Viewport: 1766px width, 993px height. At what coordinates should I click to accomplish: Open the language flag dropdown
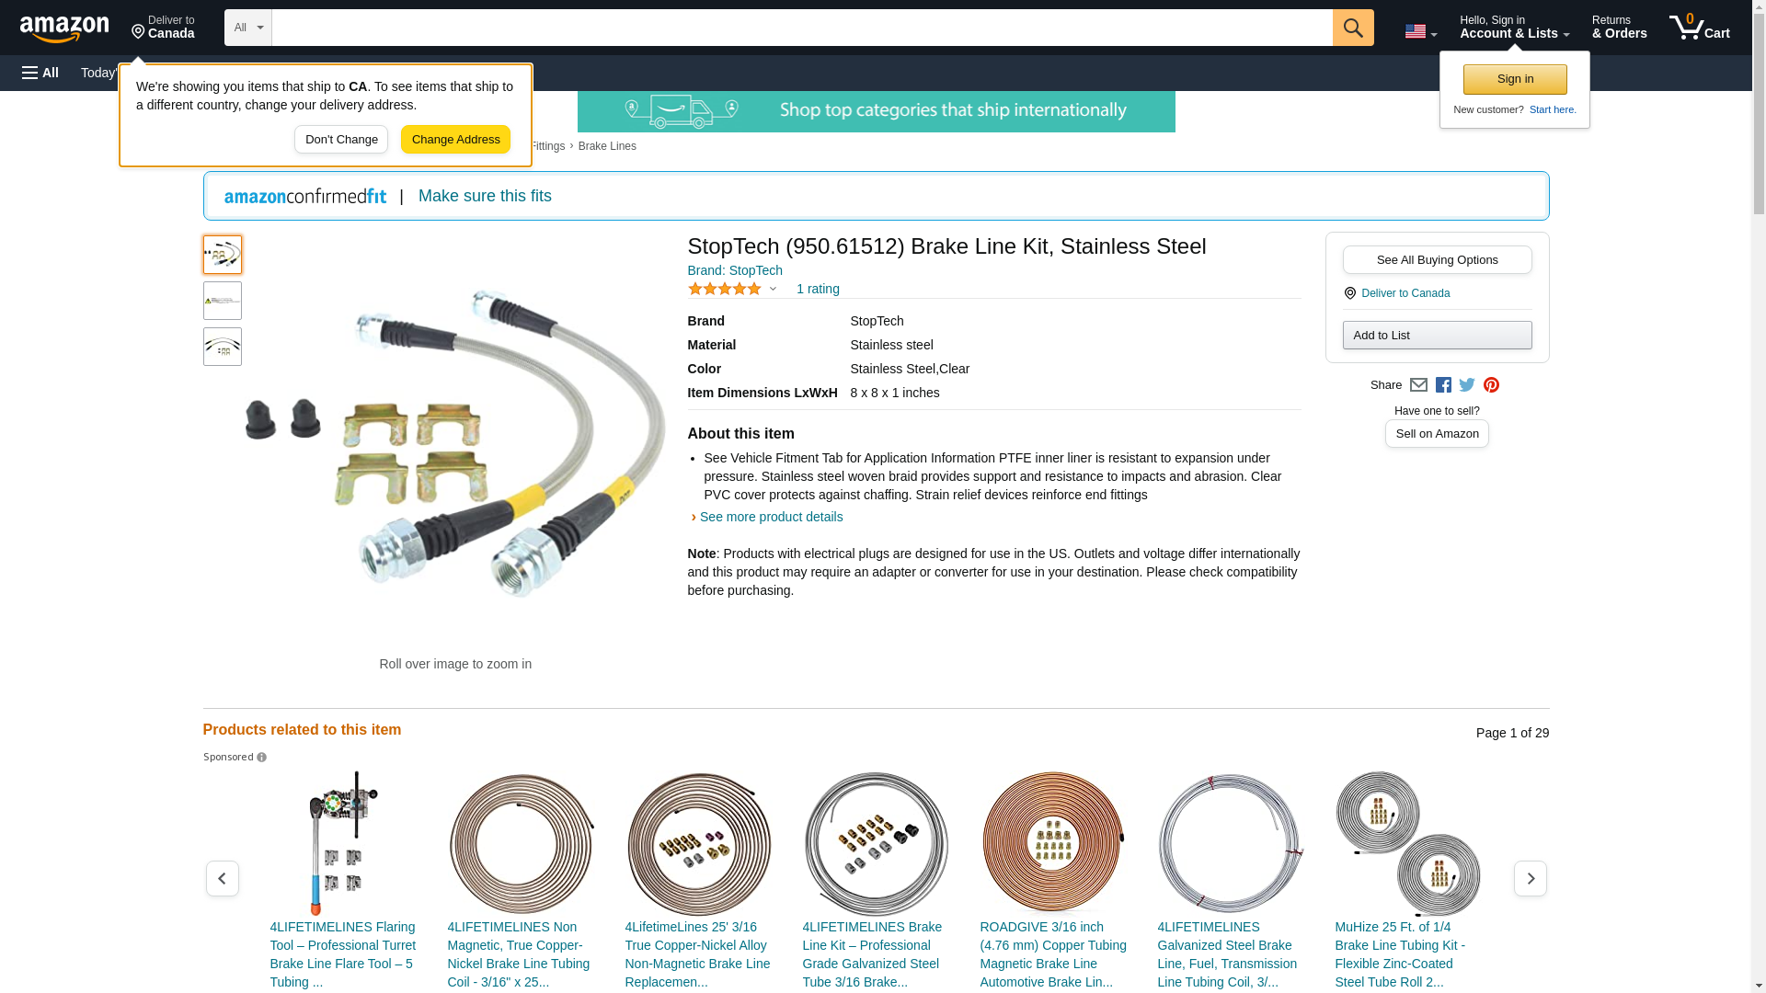point(1420,31)
